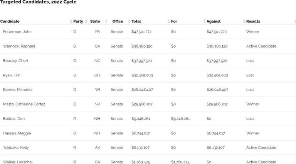This screenshot has height=164, width=296.
Task: Sort by Against column arrows icon
Action: [244, 22]
